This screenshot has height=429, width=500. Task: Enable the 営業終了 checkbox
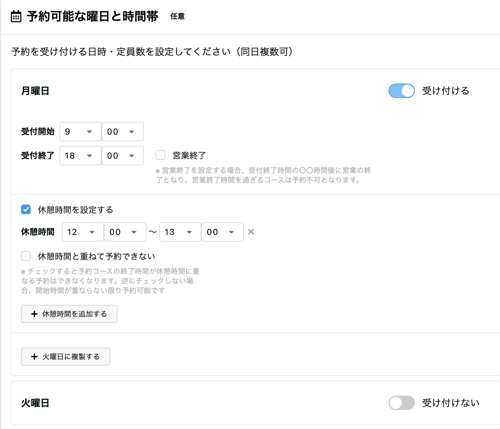coord(160,155)
